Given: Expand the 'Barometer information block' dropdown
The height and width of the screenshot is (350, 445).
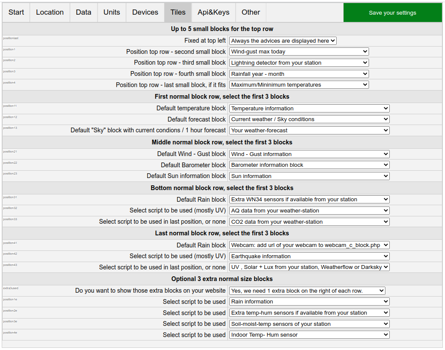Looking at the screenshot, I should pos(309,165).
